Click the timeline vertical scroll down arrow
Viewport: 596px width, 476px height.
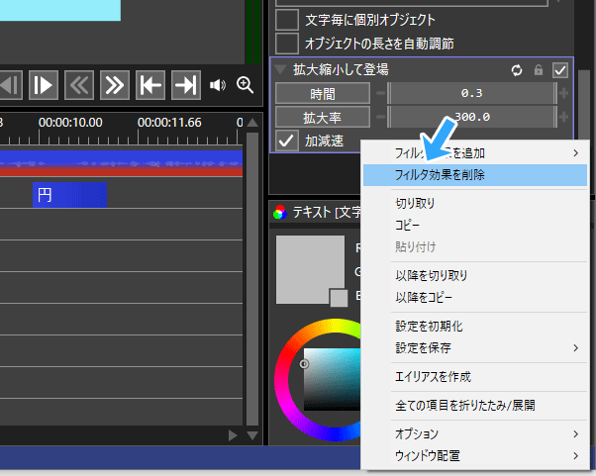point(252,435)
